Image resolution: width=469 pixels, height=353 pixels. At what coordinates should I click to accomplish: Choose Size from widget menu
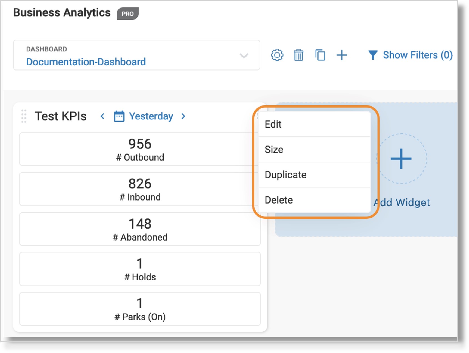point(314,149)
